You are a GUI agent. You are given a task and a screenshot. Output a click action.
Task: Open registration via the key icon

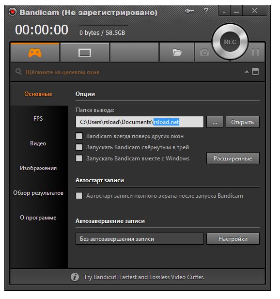point(189,11)
